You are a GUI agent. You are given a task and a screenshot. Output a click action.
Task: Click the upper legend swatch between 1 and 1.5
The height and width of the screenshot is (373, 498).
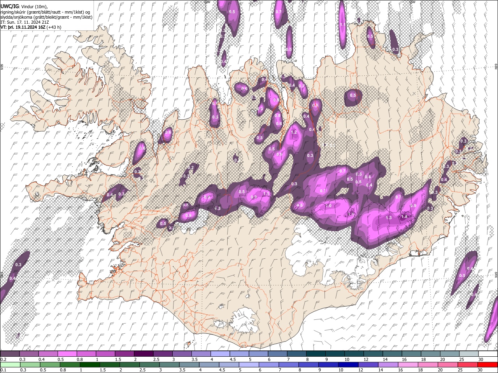pos(105,354)
